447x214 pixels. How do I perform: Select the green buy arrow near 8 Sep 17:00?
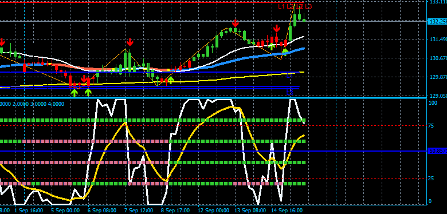pos(170,80)
